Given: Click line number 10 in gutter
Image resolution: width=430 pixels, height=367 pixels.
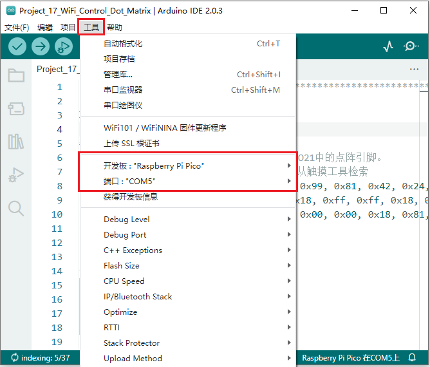Looking at the screenshot, I should (x=57, y=214).
